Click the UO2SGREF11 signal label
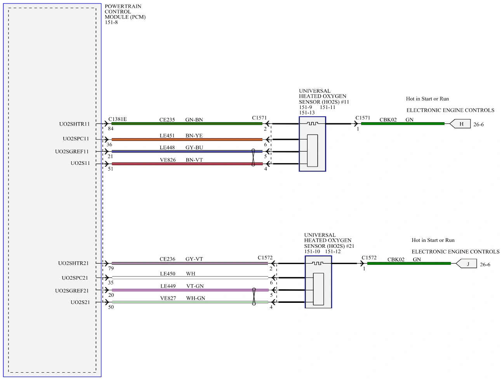This screenshot has height=380, width=502. [x=72, y=152]
